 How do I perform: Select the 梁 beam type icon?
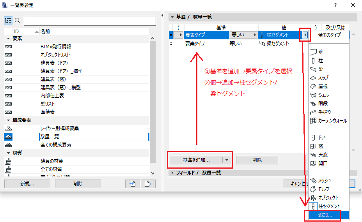(313, 69)
